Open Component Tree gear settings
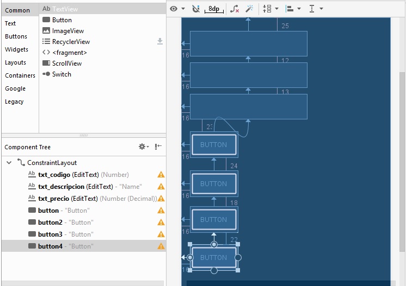406x286 pixels. point(143,147)
